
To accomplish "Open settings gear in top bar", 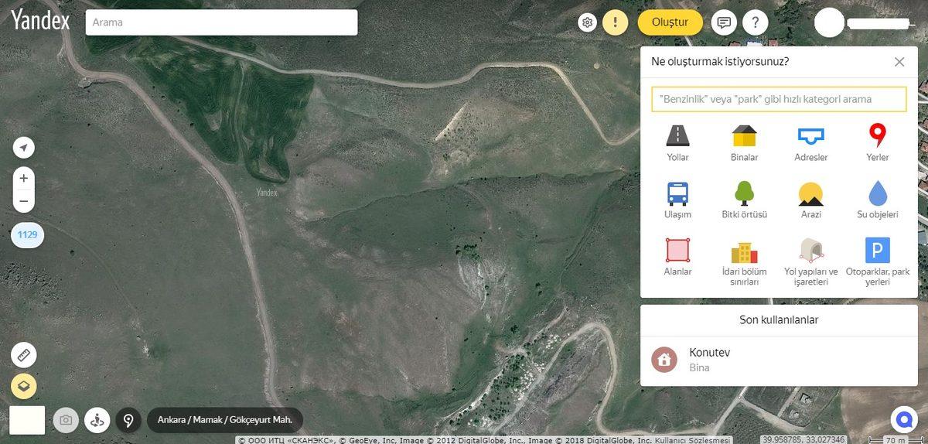I will click(x=588, y=22).
